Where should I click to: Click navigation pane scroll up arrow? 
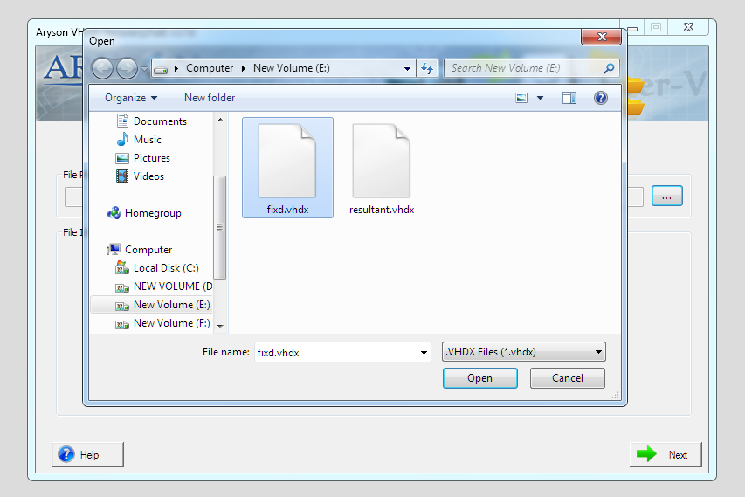[220, 120]
